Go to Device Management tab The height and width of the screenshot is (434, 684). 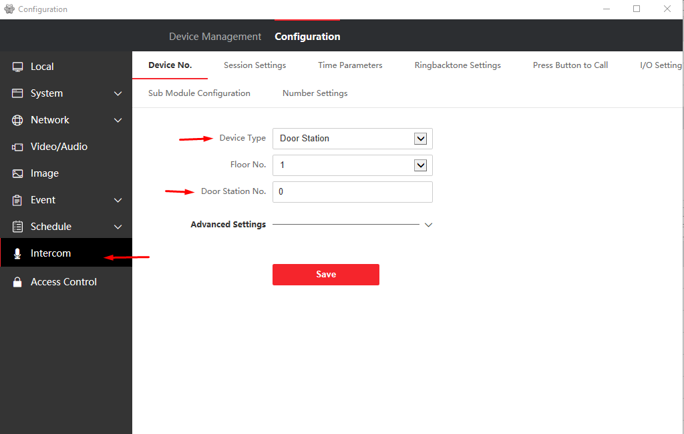coord(215,37)
